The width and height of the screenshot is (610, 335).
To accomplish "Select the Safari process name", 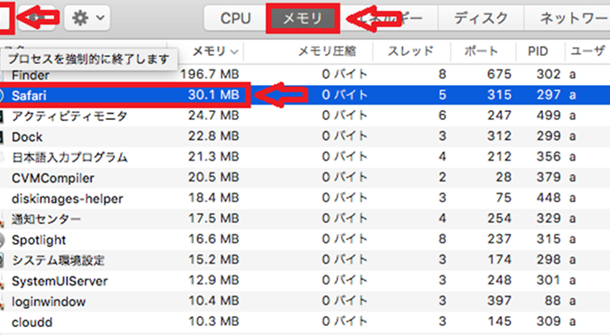I will [29, 95].
